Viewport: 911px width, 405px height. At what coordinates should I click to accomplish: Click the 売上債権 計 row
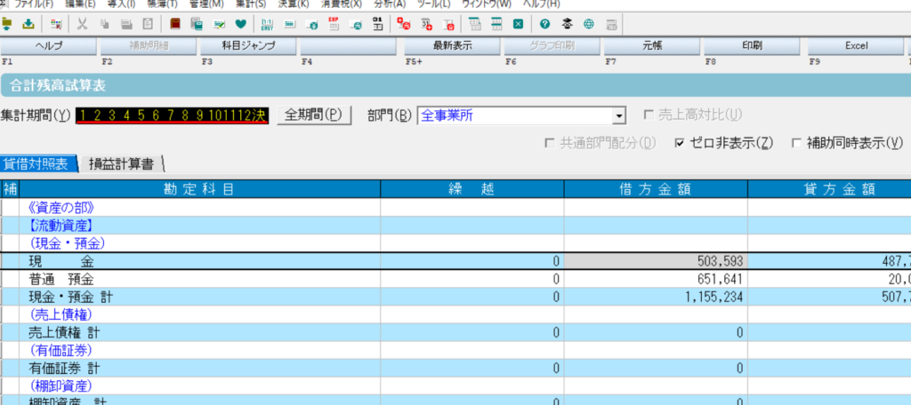click(455, 332)
